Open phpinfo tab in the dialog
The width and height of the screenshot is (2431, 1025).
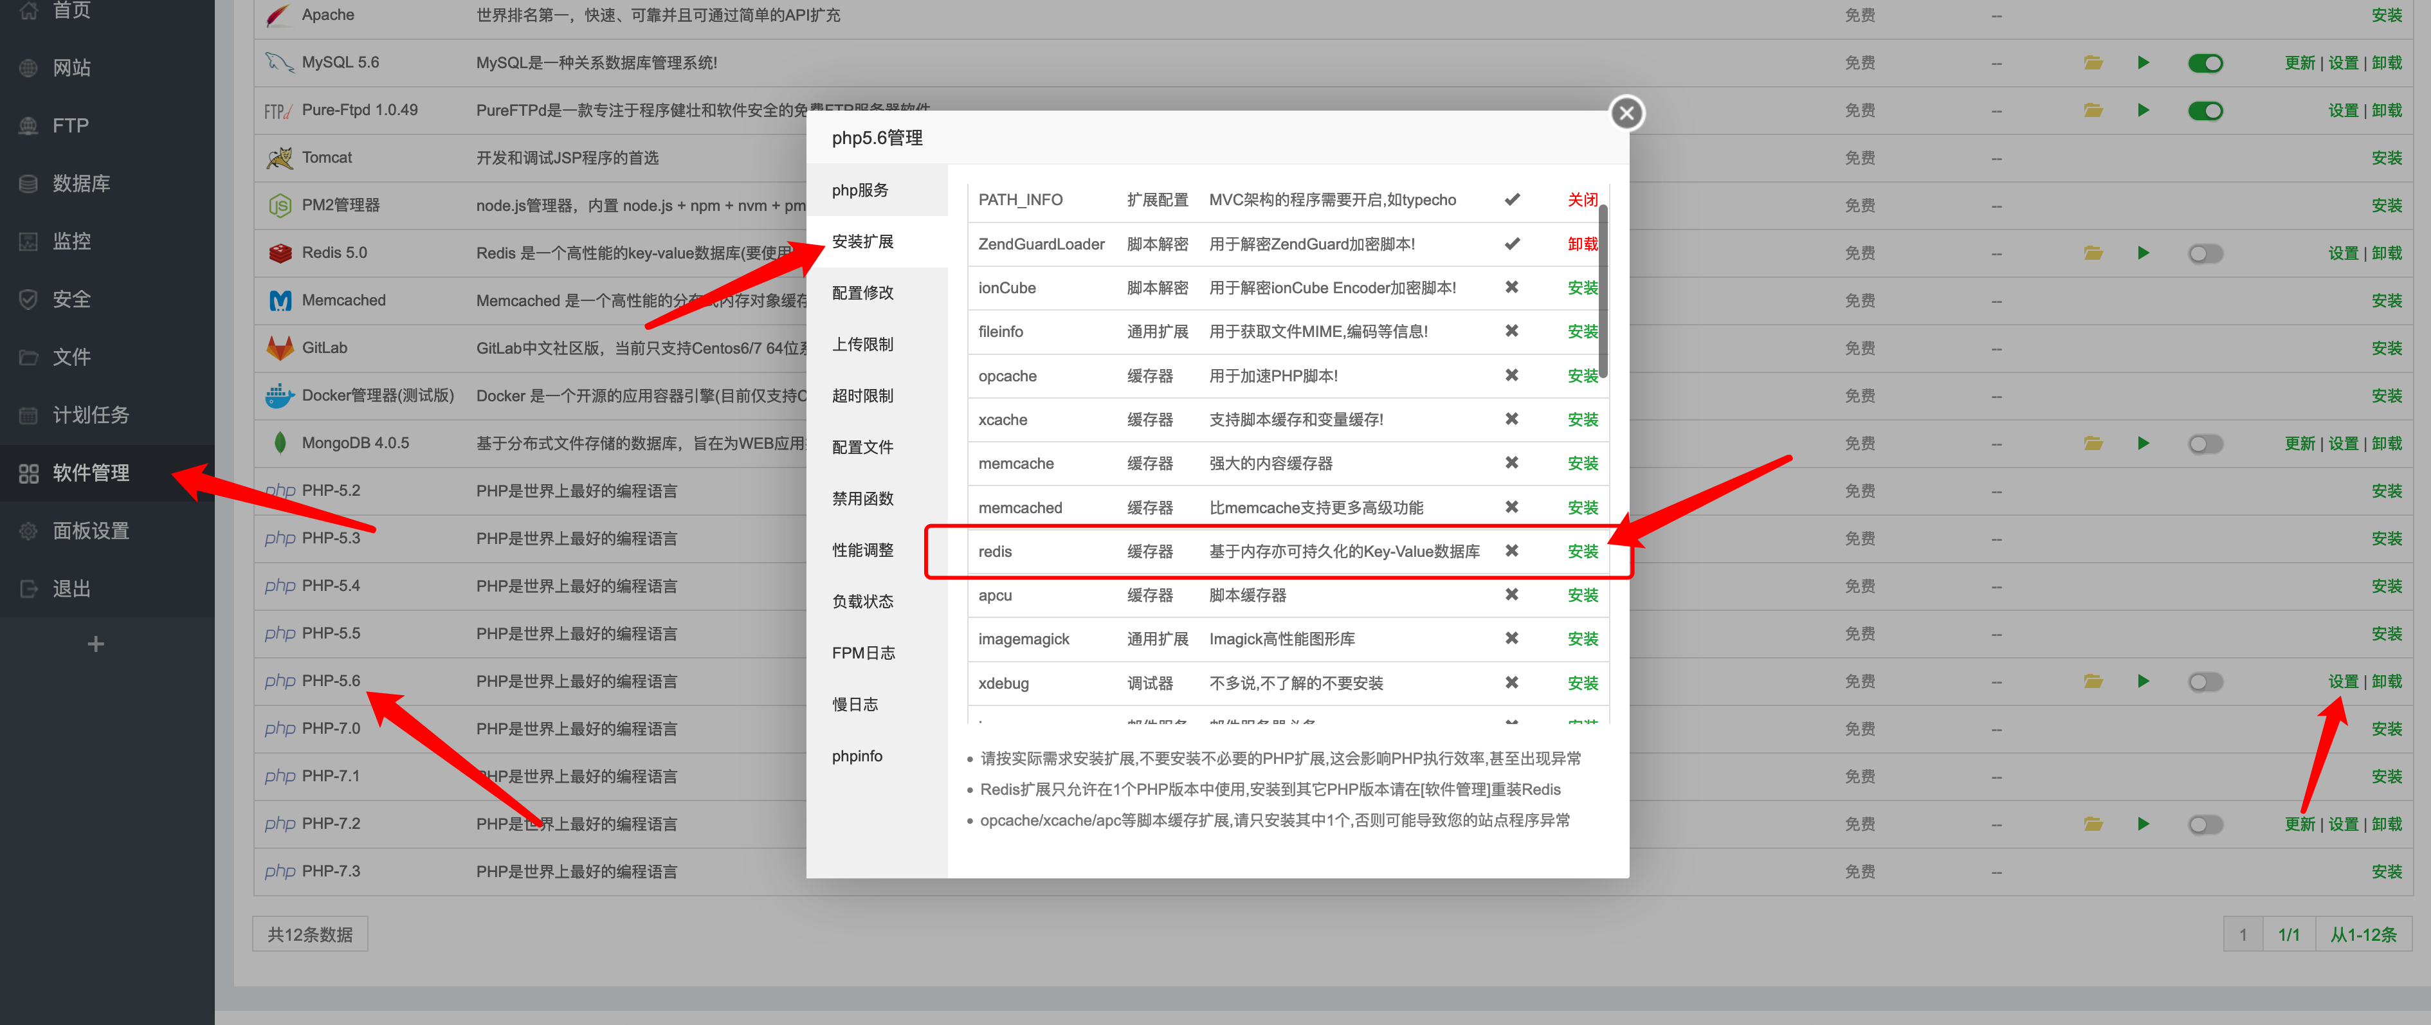(x=877, y=756)
